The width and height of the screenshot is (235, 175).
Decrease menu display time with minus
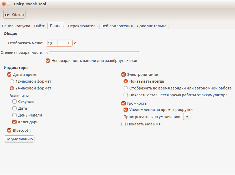coord(61,43)
